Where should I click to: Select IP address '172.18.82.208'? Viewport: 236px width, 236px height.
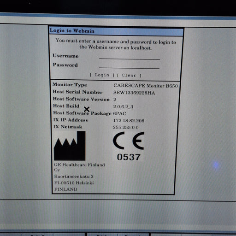coord(129,121)
